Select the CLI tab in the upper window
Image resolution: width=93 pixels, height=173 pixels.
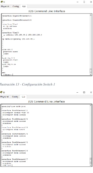24,6
